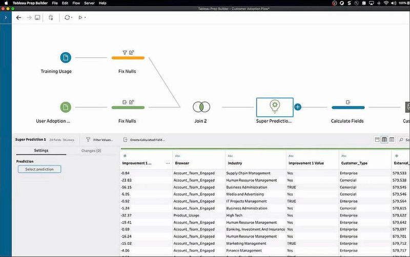
Task: Open the Server menu
Action: click(89, 3)
